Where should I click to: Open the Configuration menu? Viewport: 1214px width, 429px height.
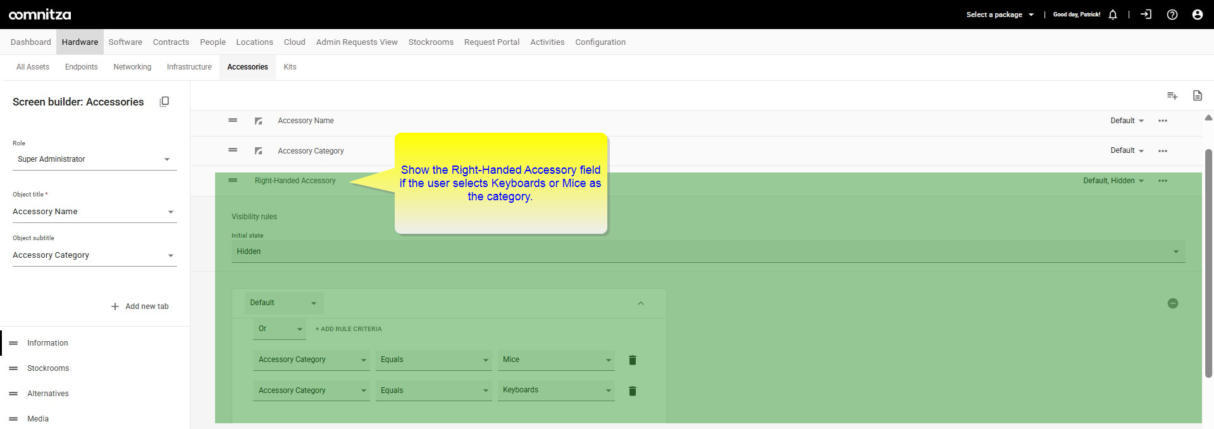(600, 42)
